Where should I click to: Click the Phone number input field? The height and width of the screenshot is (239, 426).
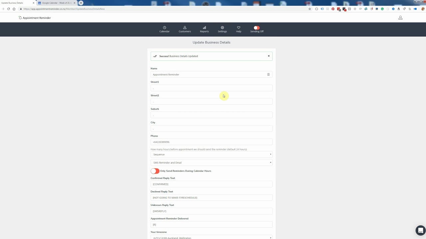click(x=211, y=142)
